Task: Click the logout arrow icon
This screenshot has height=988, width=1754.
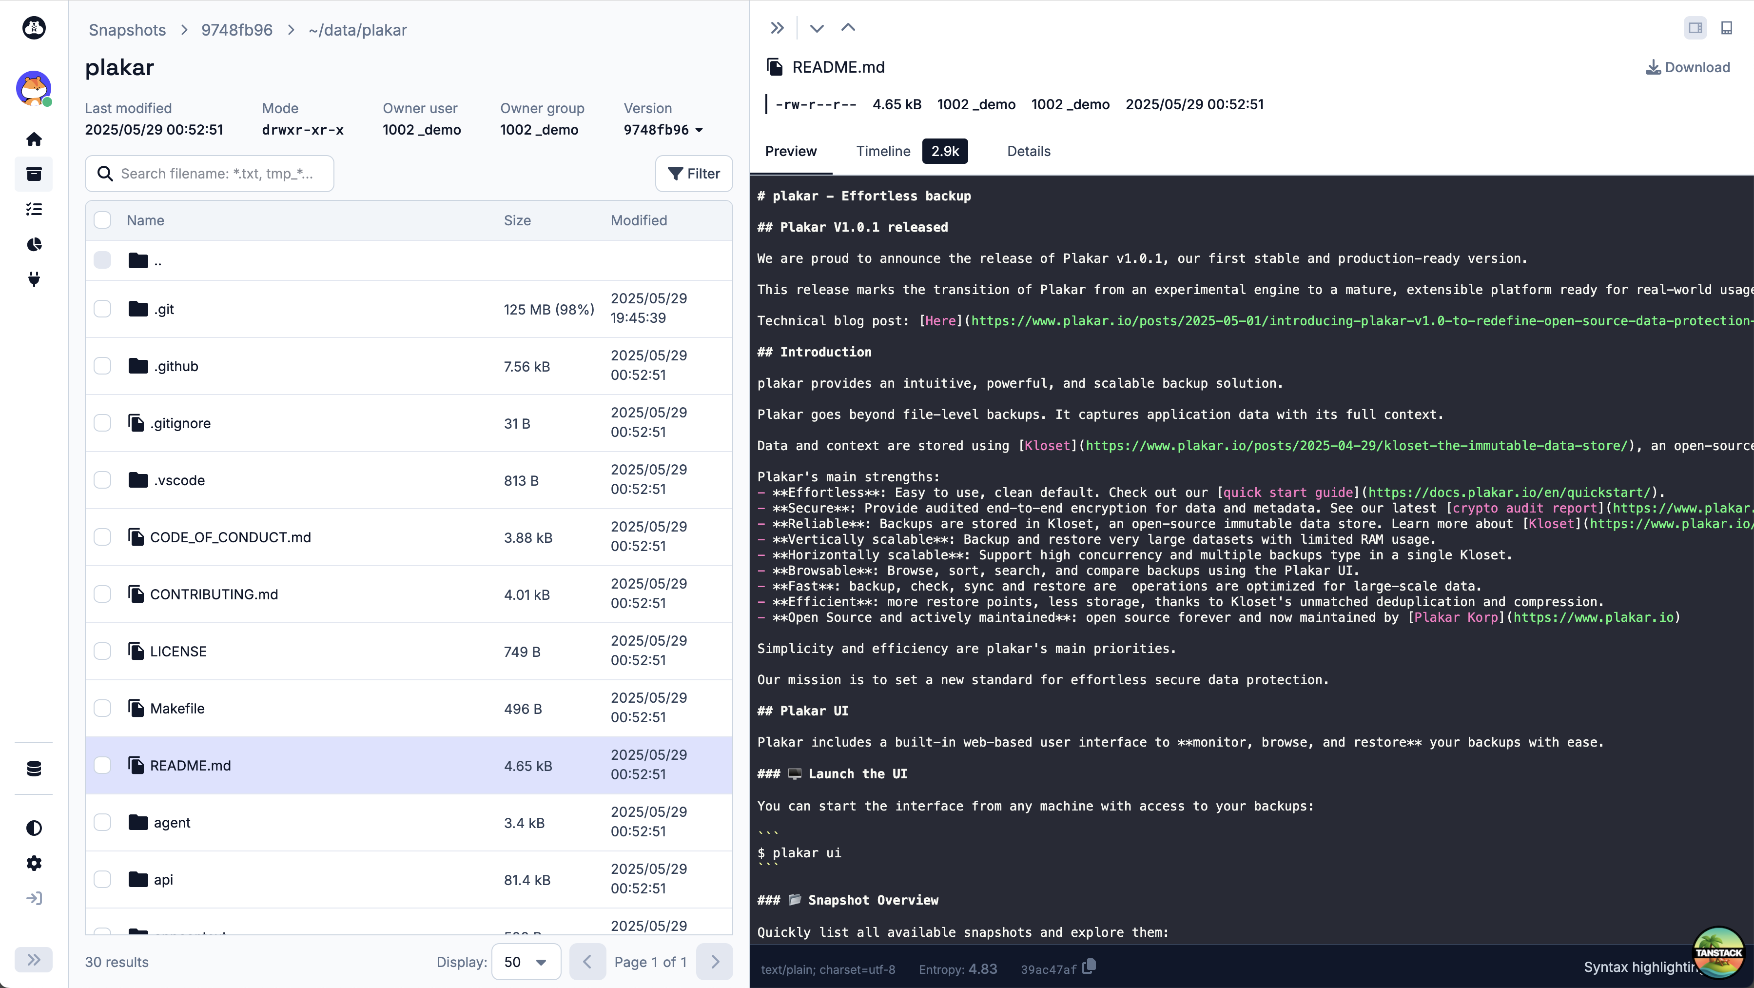Action: 34,898
